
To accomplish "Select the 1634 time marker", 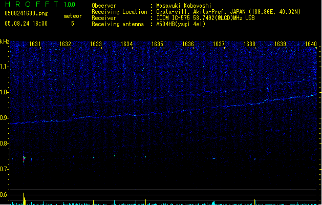I will (127, 45).
